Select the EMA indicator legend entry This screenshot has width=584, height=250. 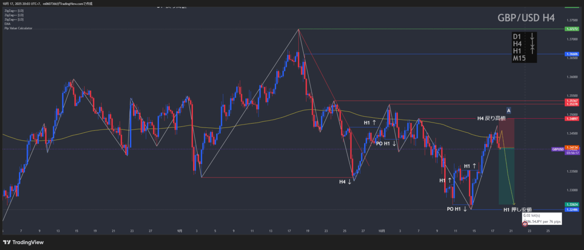click(7, 23)
